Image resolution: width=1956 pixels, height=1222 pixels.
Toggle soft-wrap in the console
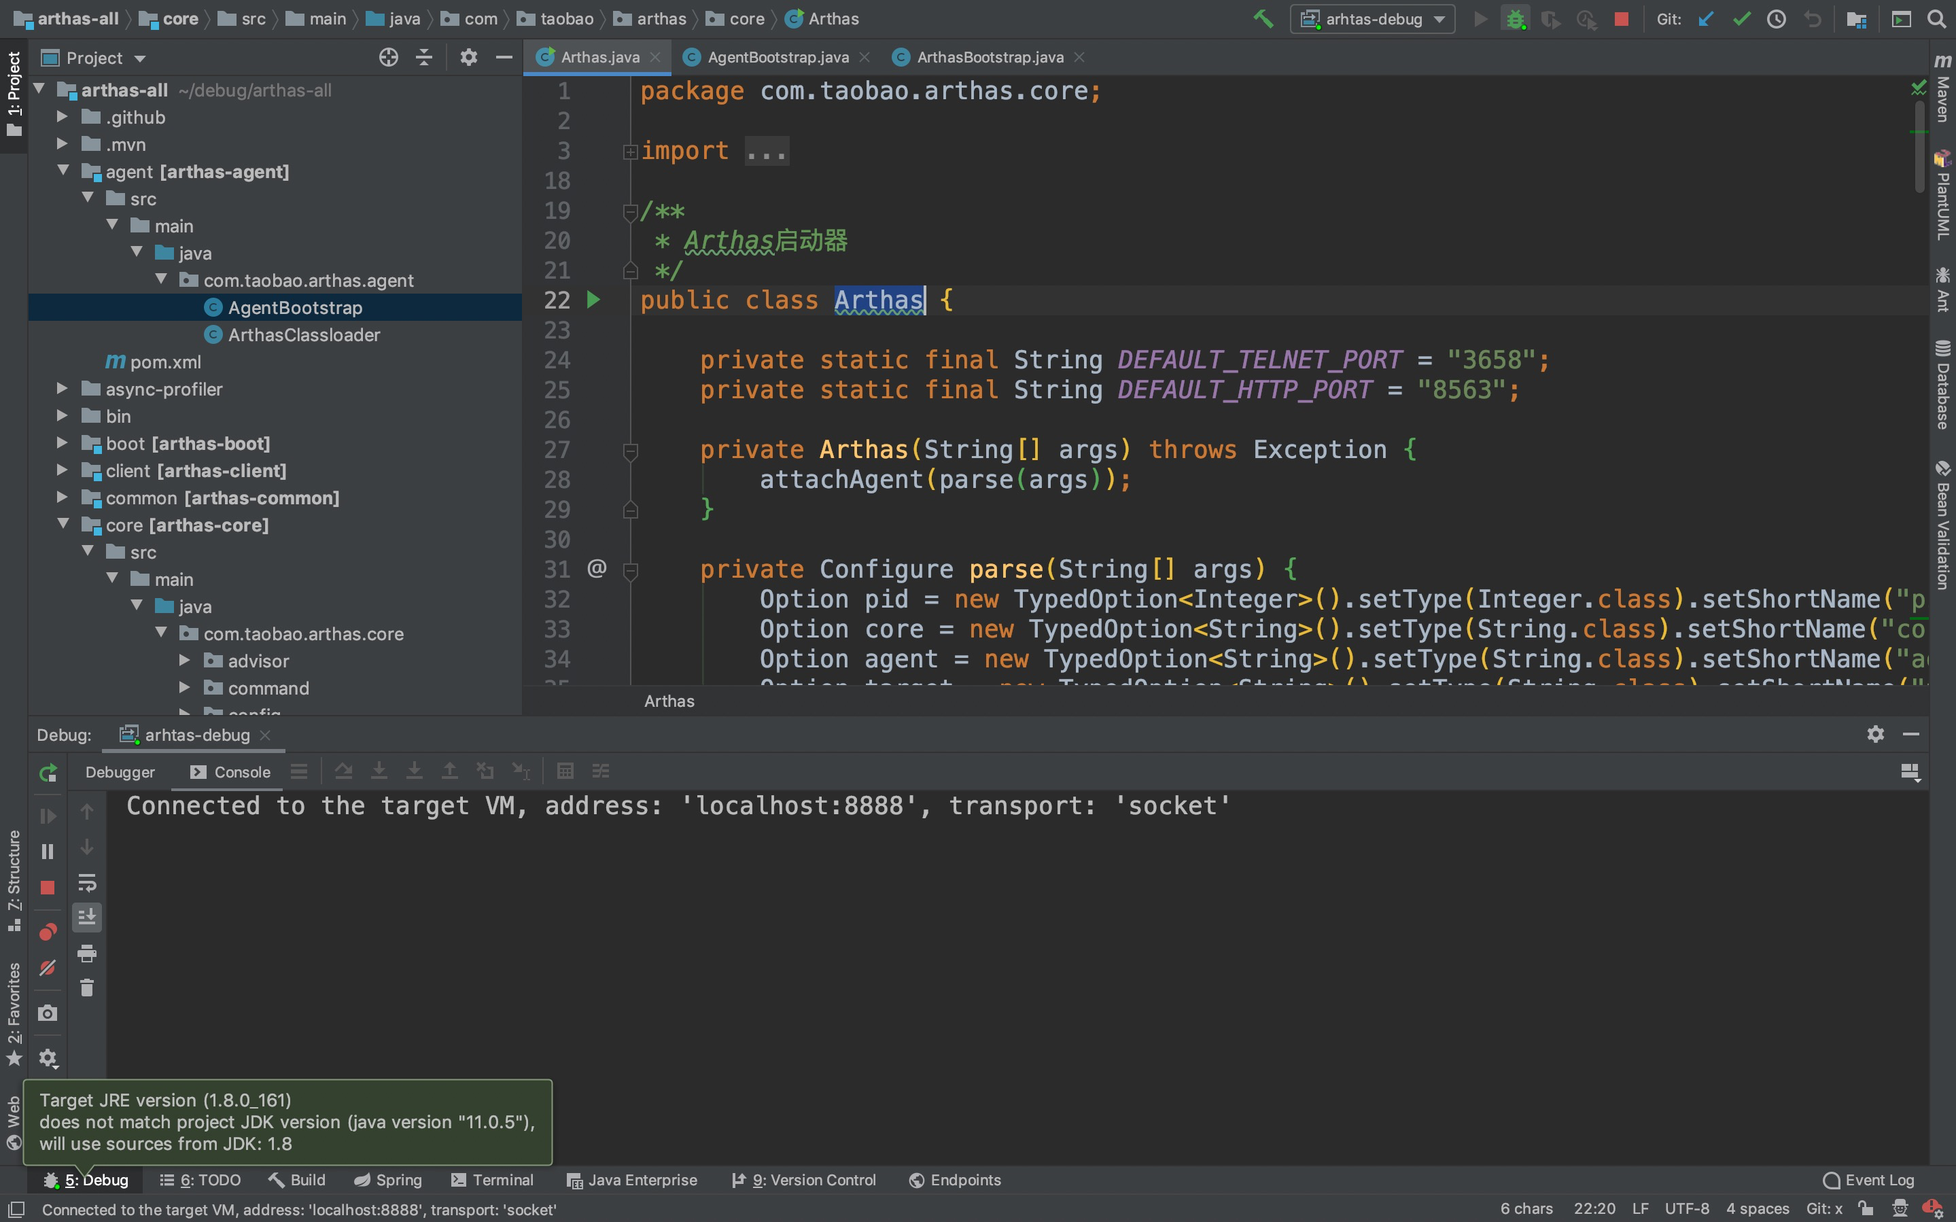[x=86, y=881]
